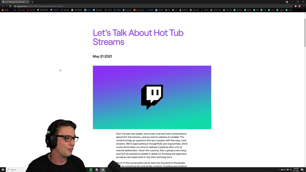Open the Chrome three-dot menu

(304, 6)
